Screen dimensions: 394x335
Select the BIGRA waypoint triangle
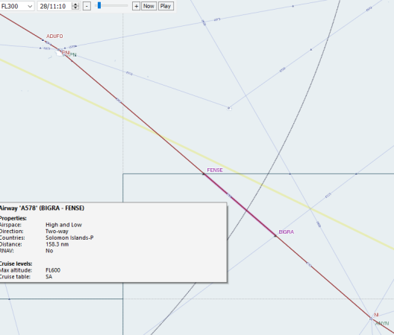click(x=275, y=235)
